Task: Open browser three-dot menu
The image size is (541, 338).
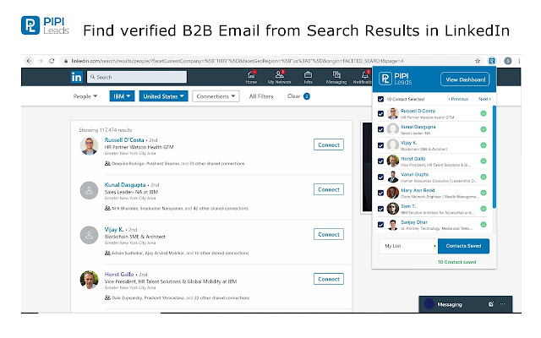Action: tap(519, 61)
